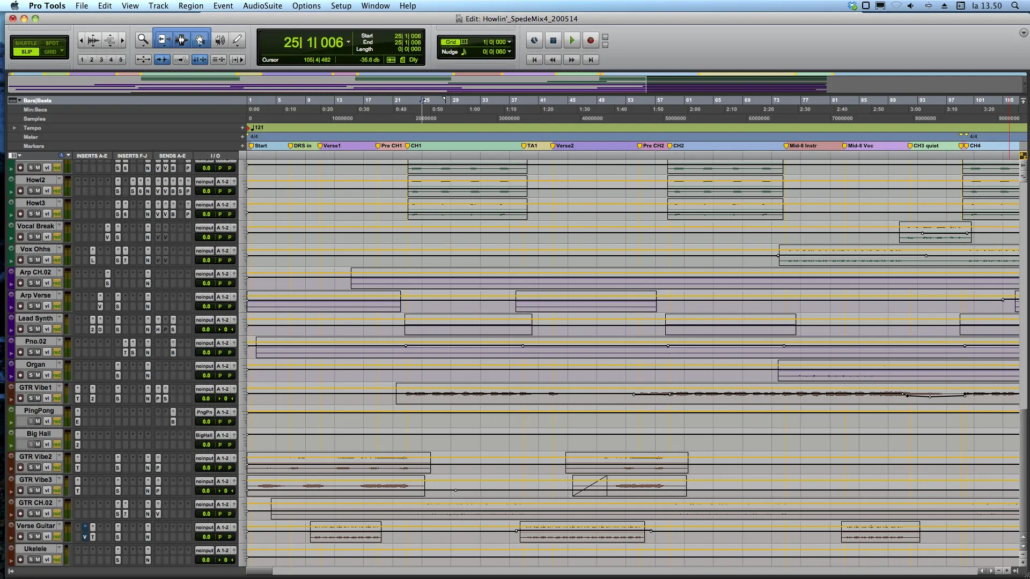Screen dimensions: 1030x579
Task: Click the red Record button
Action: click(x=591, y=40)
